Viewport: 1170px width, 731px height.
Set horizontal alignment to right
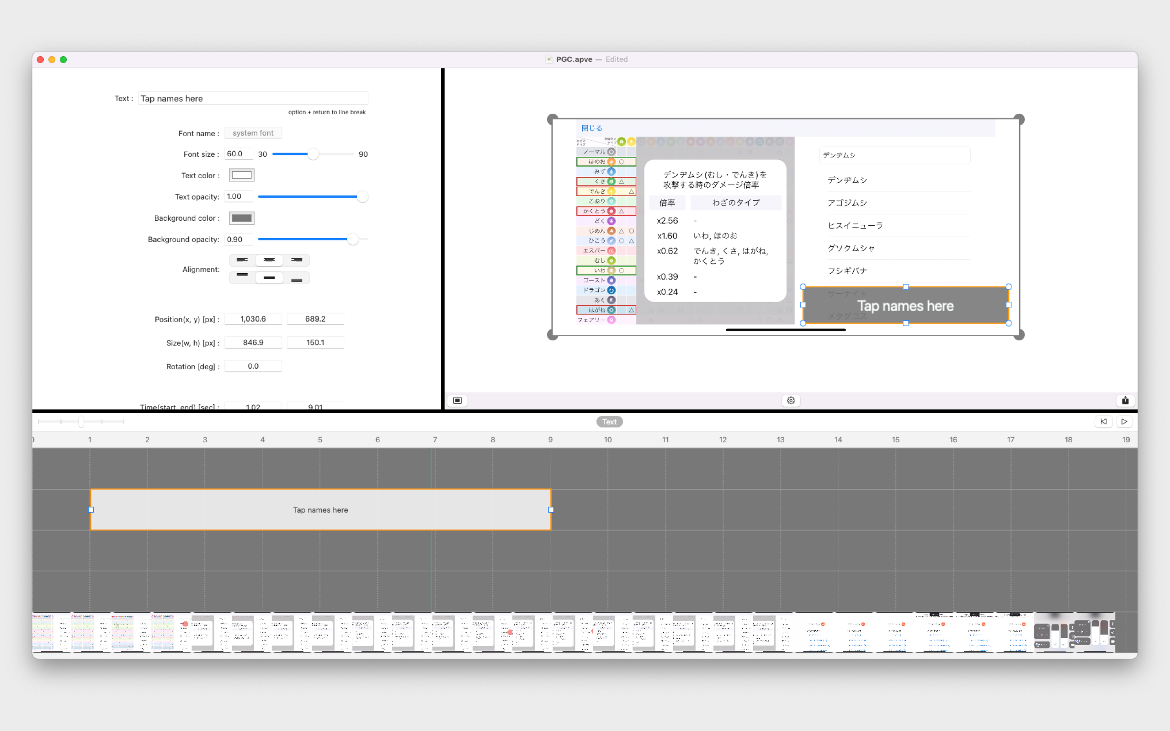click(x=296, y=260)
